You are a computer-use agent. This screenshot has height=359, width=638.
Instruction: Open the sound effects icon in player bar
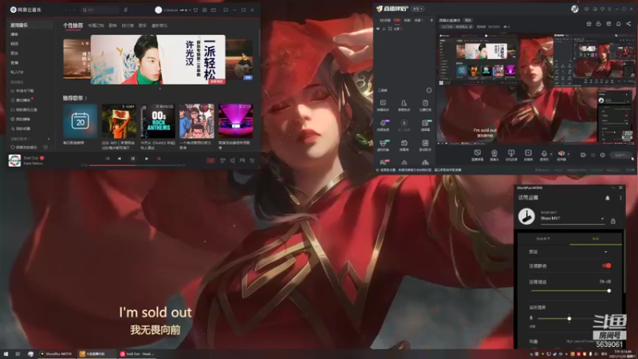click(x=223, y=161)
